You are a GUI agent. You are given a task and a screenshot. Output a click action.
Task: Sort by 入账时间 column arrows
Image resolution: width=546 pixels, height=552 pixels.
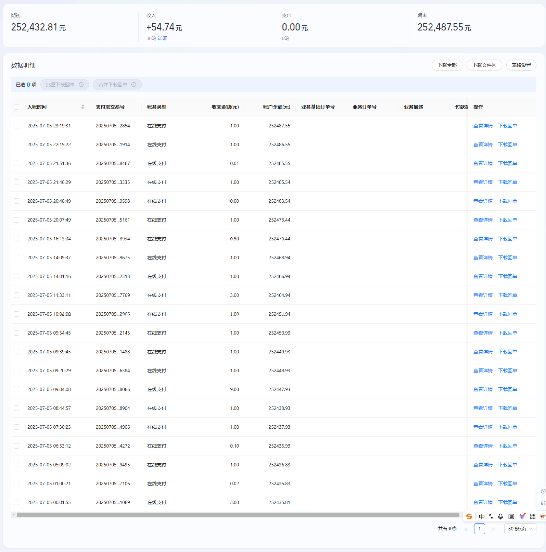coord(83,107)
